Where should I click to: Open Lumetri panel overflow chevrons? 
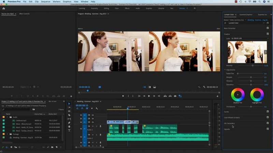(x=271, y=15)
